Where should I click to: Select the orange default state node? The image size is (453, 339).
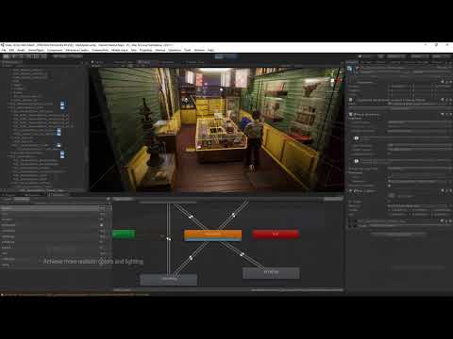click(x=213, y=234)
